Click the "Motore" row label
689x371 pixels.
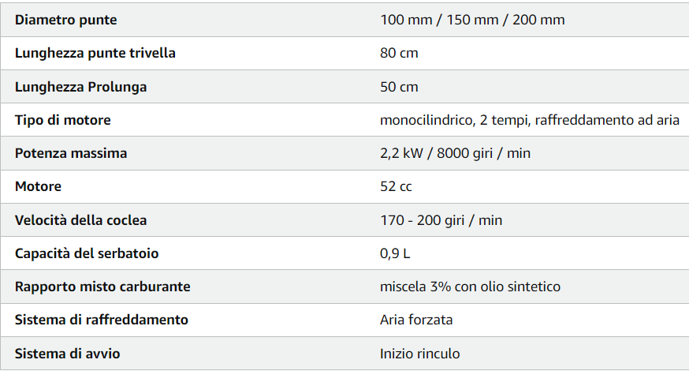(38, 186)
